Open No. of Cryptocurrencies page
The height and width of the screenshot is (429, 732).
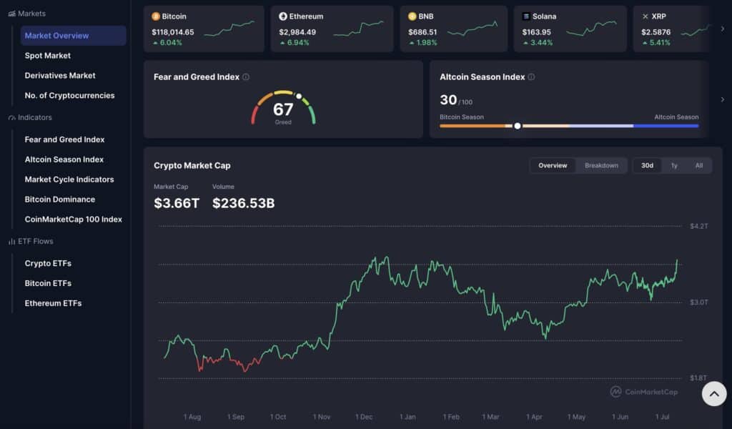(69, 96)
